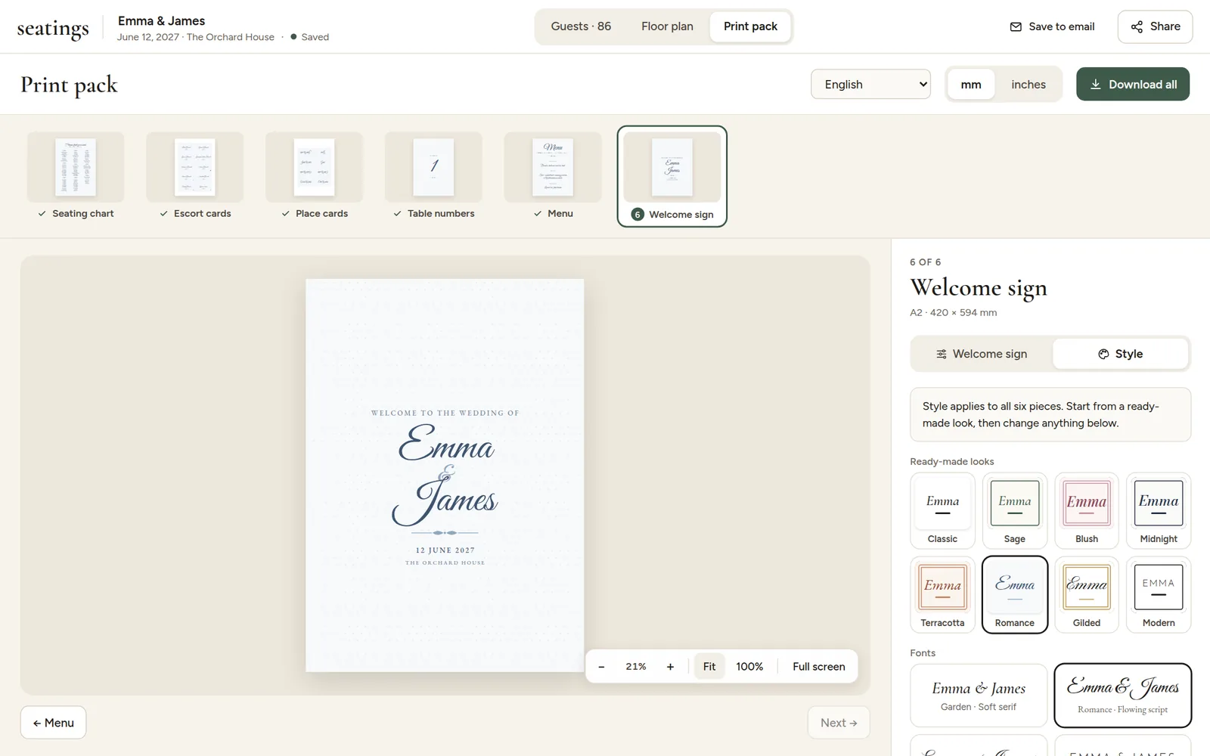
Task: Click the checkmark beside Seating chart
Action: pos(42,214)
